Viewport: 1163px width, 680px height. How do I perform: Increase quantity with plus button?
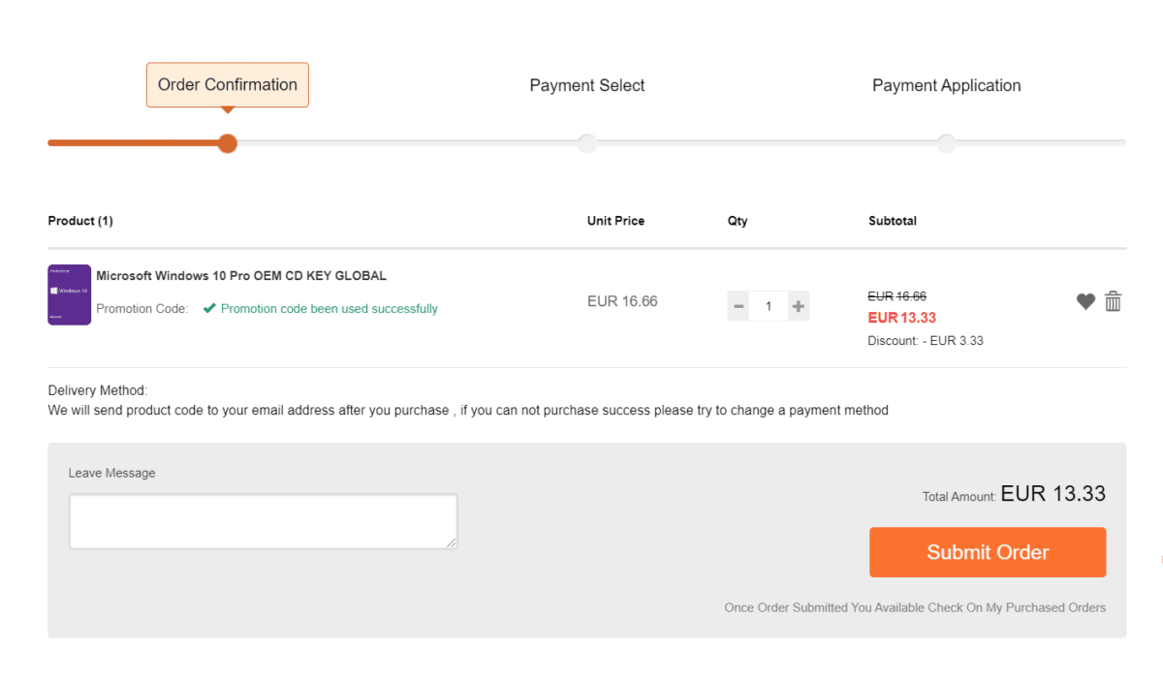point(799,306)
